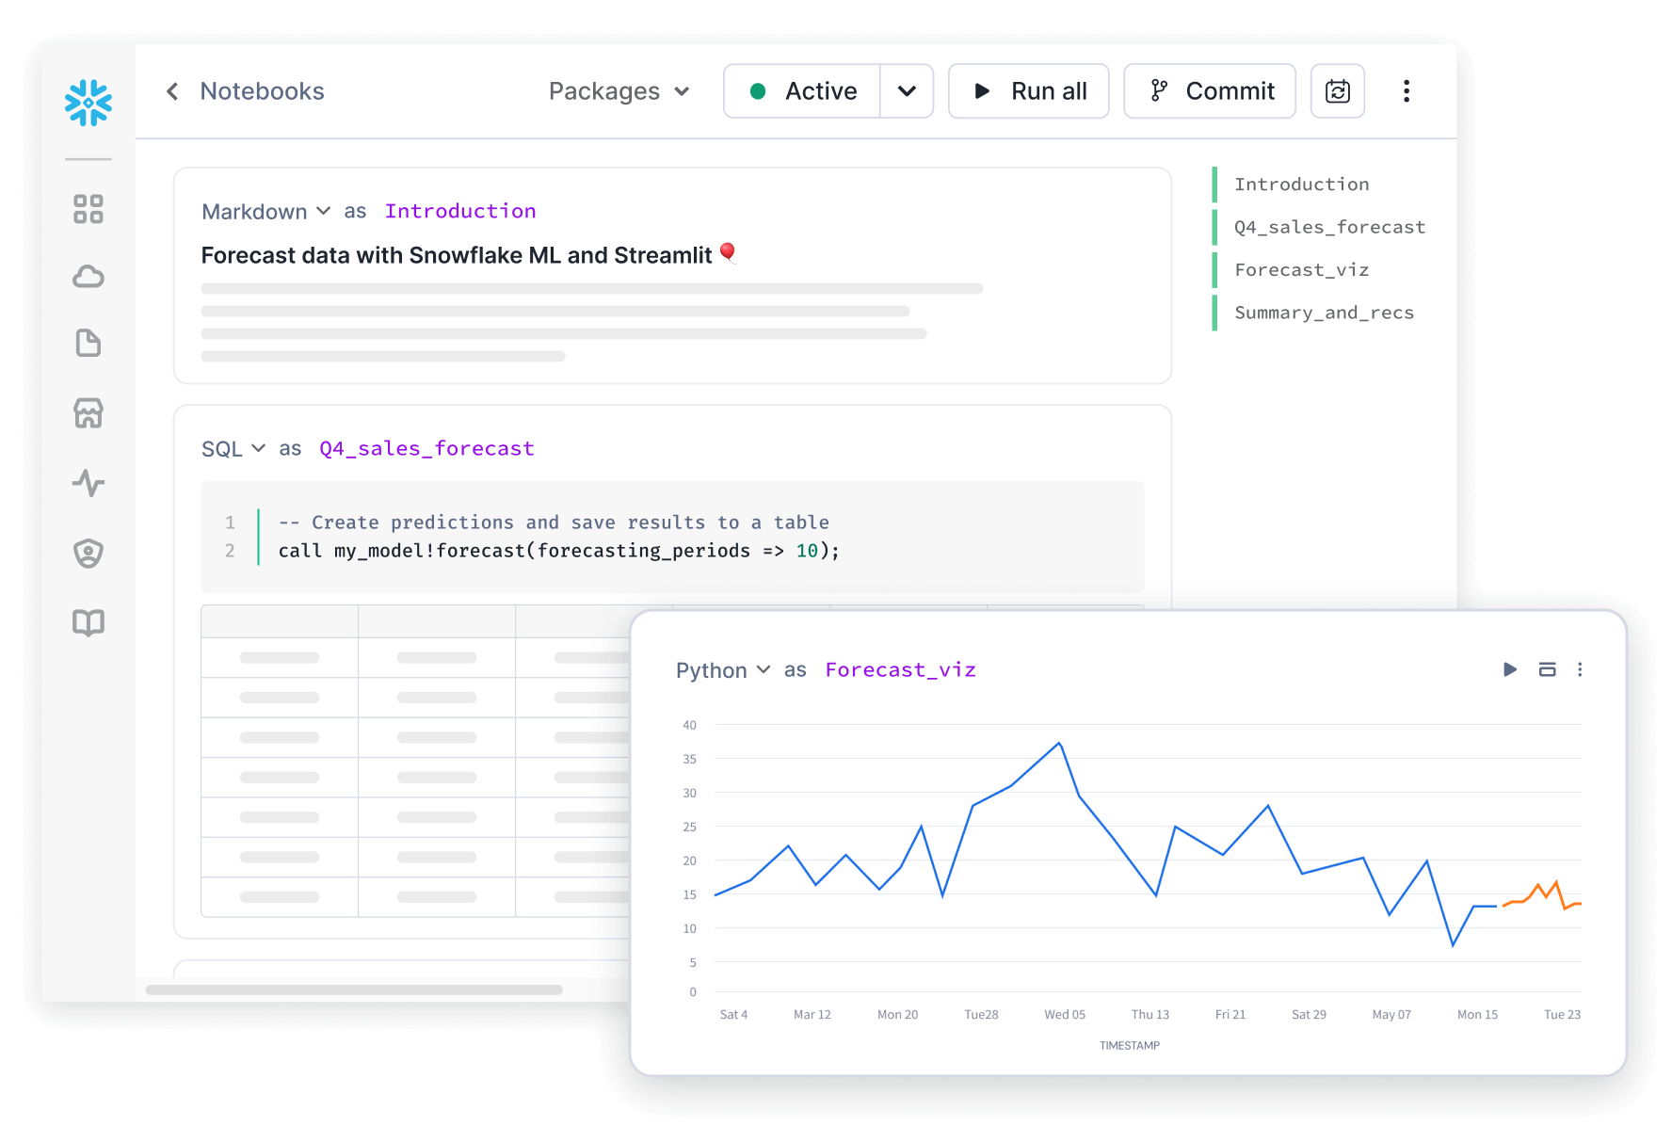Open the notebook scheduling icon
The image size is (1672, 1126).
click(1337, 90)
